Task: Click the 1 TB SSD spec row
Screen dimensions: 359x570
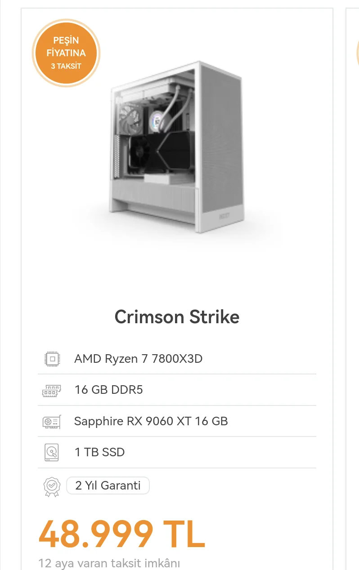Action: tap(177, 452)
